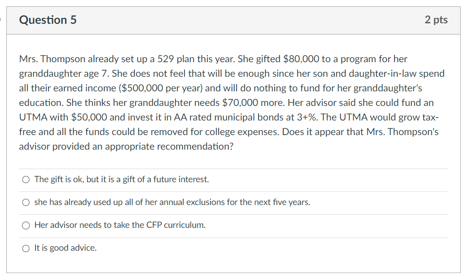Image resolution: width=467 pixels, height=275 pixels.
Task: Click the 'Question 5' heading
Action: pos(48,20)
